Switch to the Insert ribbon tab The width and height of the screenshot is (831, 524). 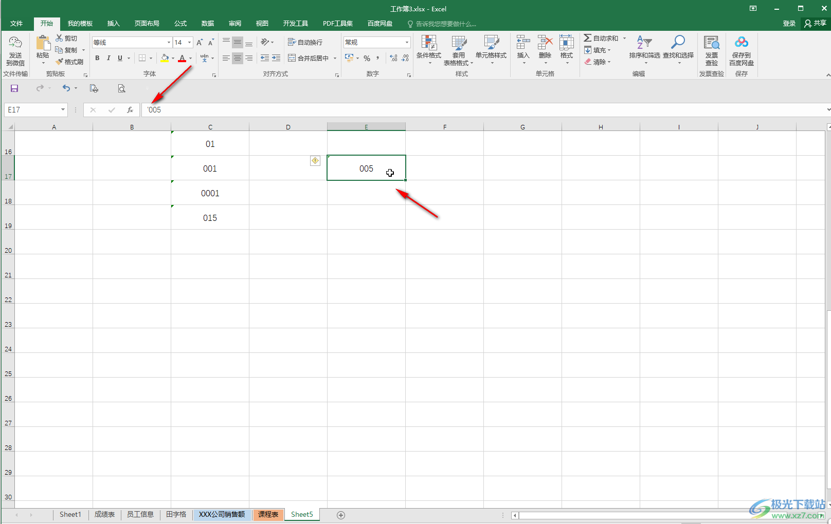click(113, 24)
